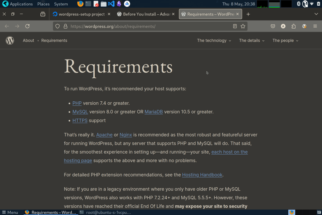This screenshot has height=215, width=322.
Task: Open the CPU usage monitor graph
Action: (x=262, y=4)
